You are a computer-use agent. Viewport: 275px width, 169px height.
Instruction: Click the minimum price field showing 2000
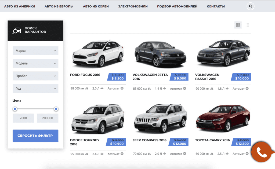pos(23,118)
